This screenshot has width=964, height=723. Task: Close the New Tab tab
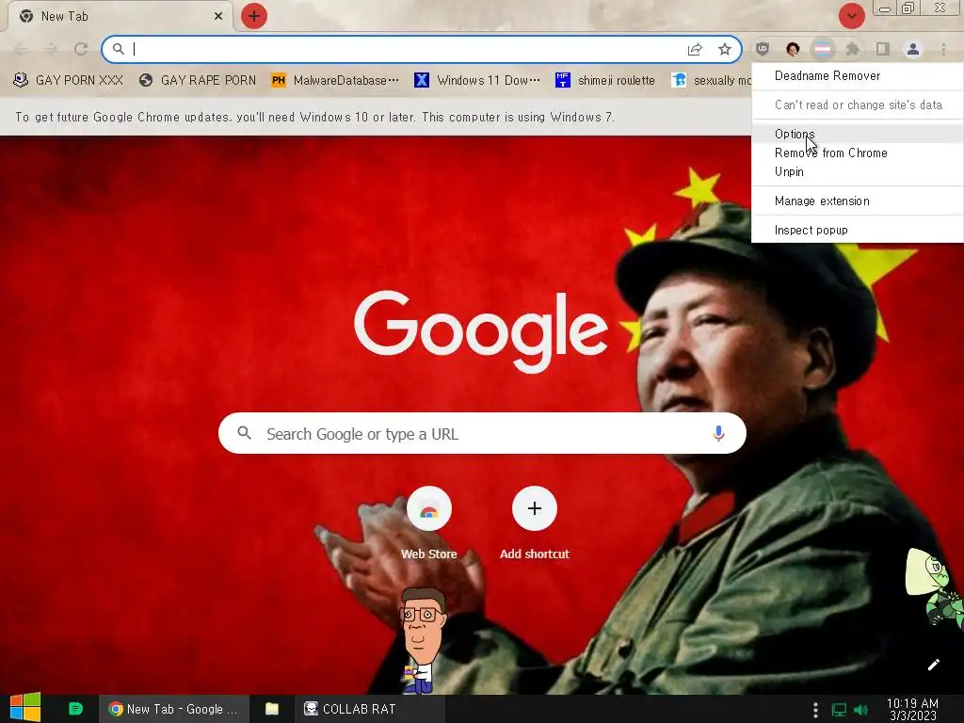[x=218, y=16]
